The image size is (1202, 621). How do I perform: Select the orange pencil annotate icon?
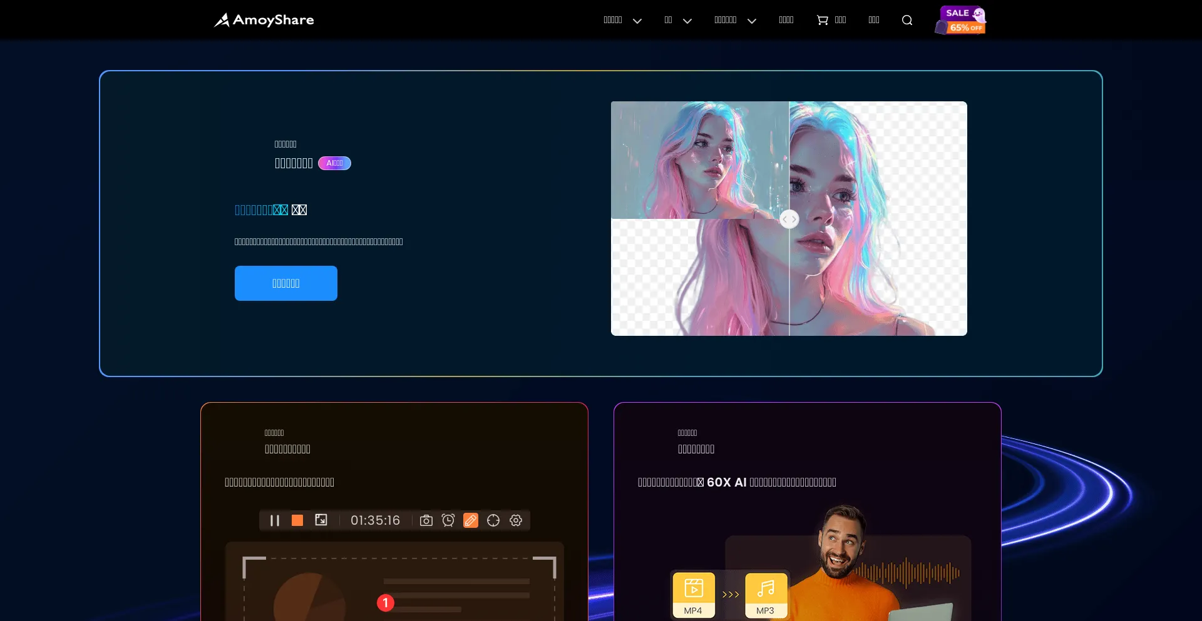(x=471, y=520)
